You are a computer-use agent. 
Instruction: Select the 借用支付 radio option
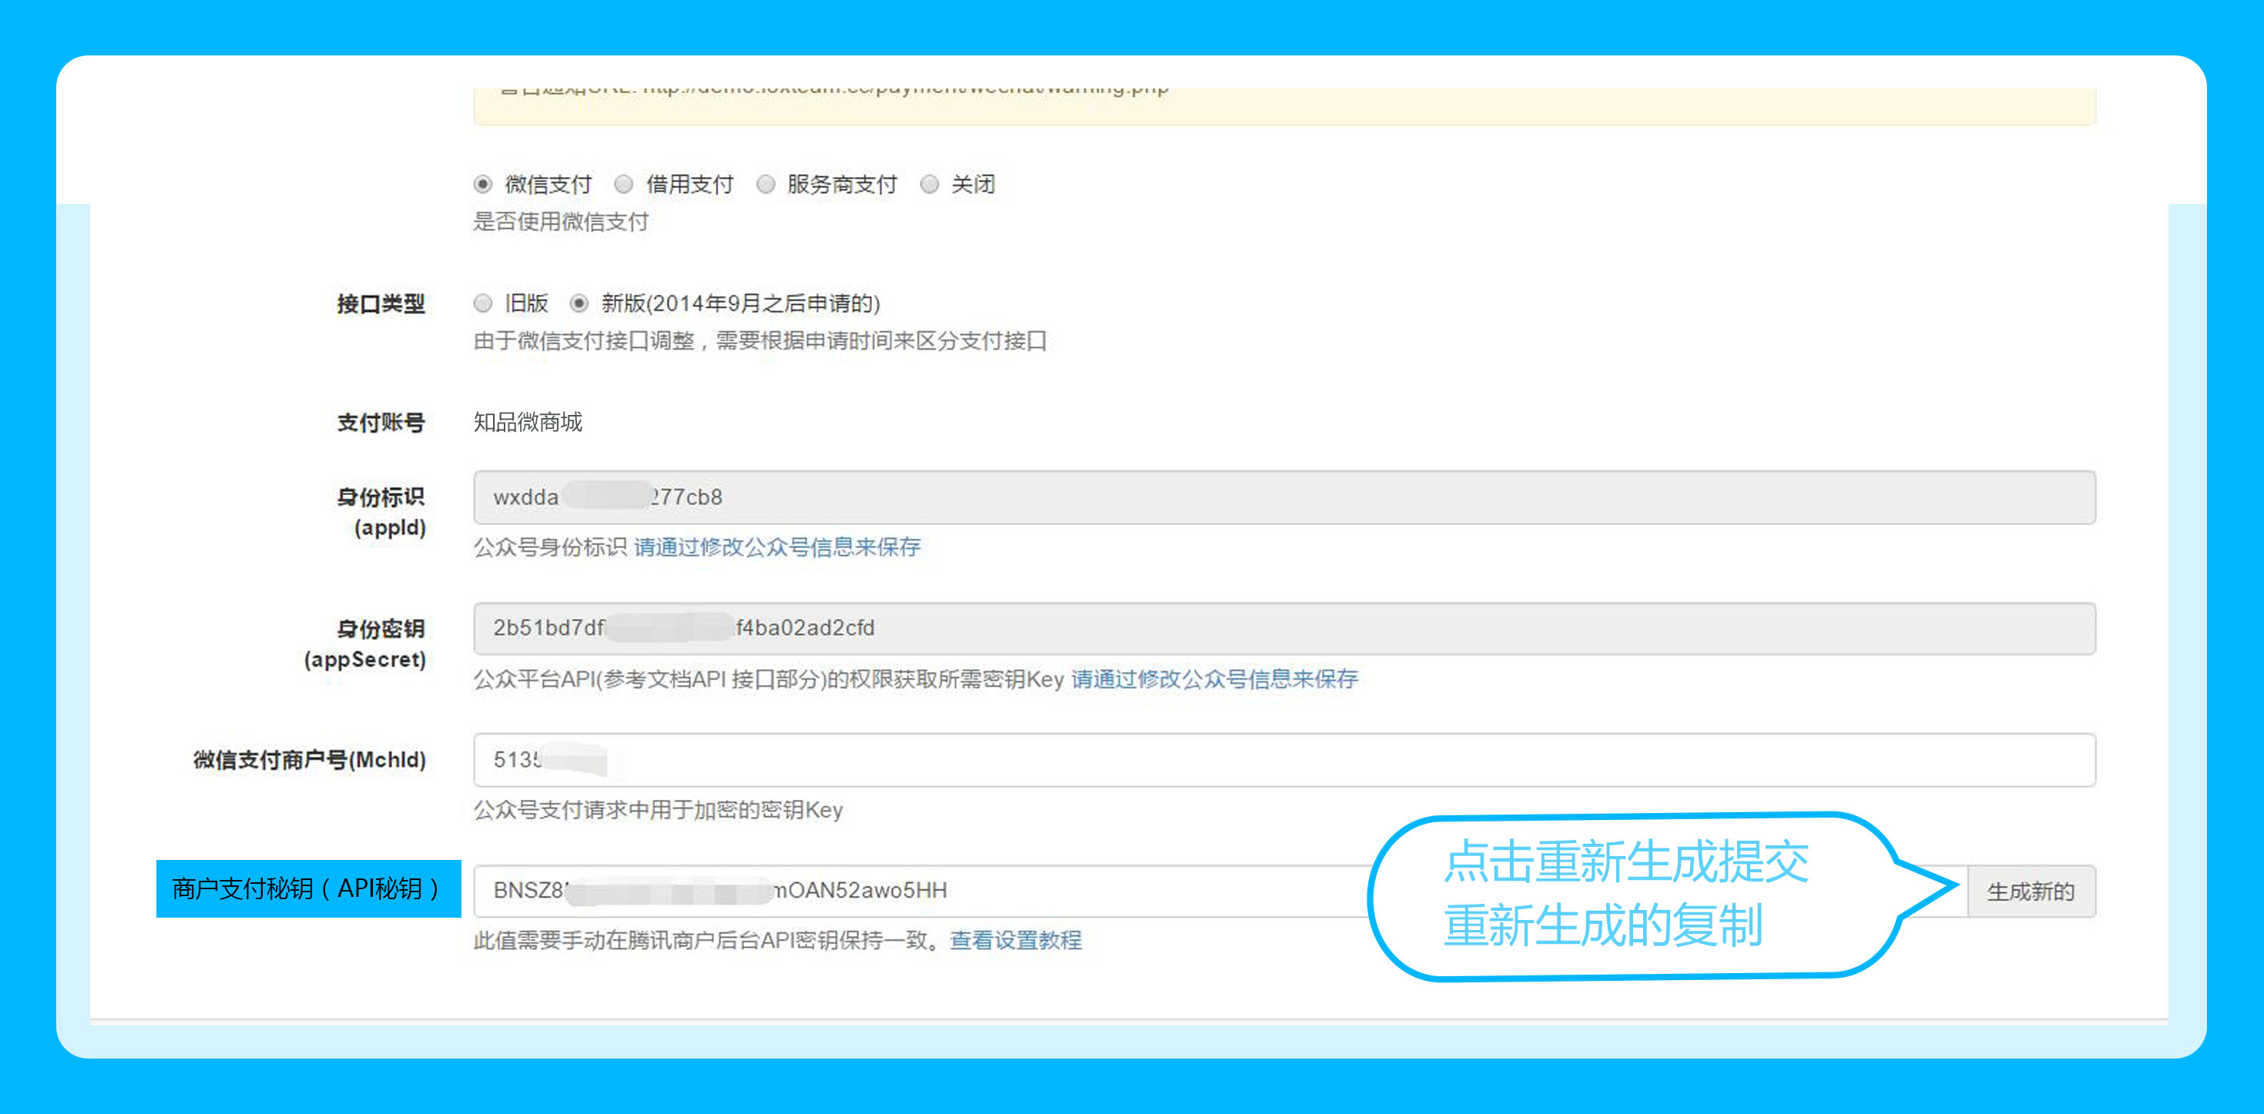pos(624,185)
